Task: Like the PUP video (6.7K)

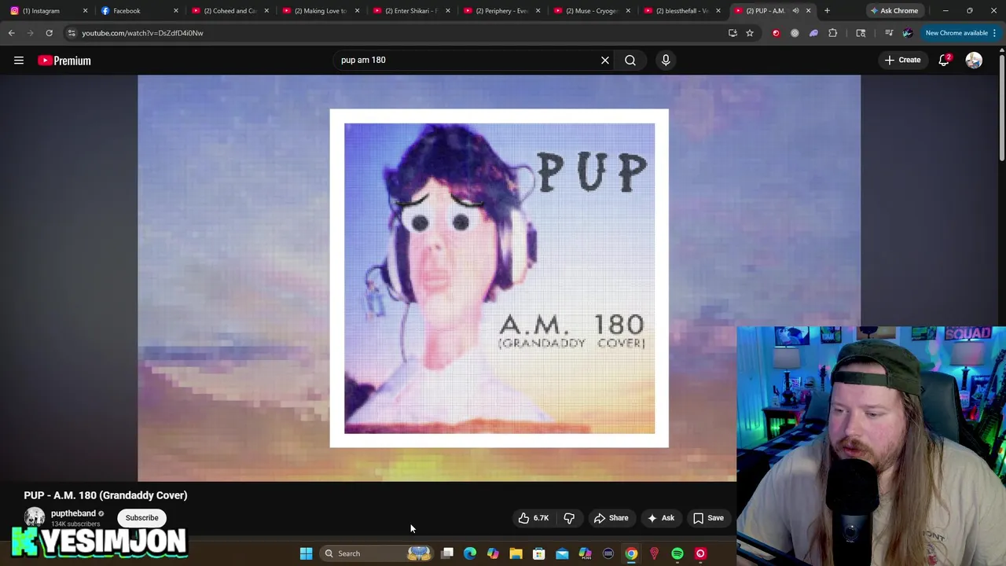Action: [x=534, y=518]
